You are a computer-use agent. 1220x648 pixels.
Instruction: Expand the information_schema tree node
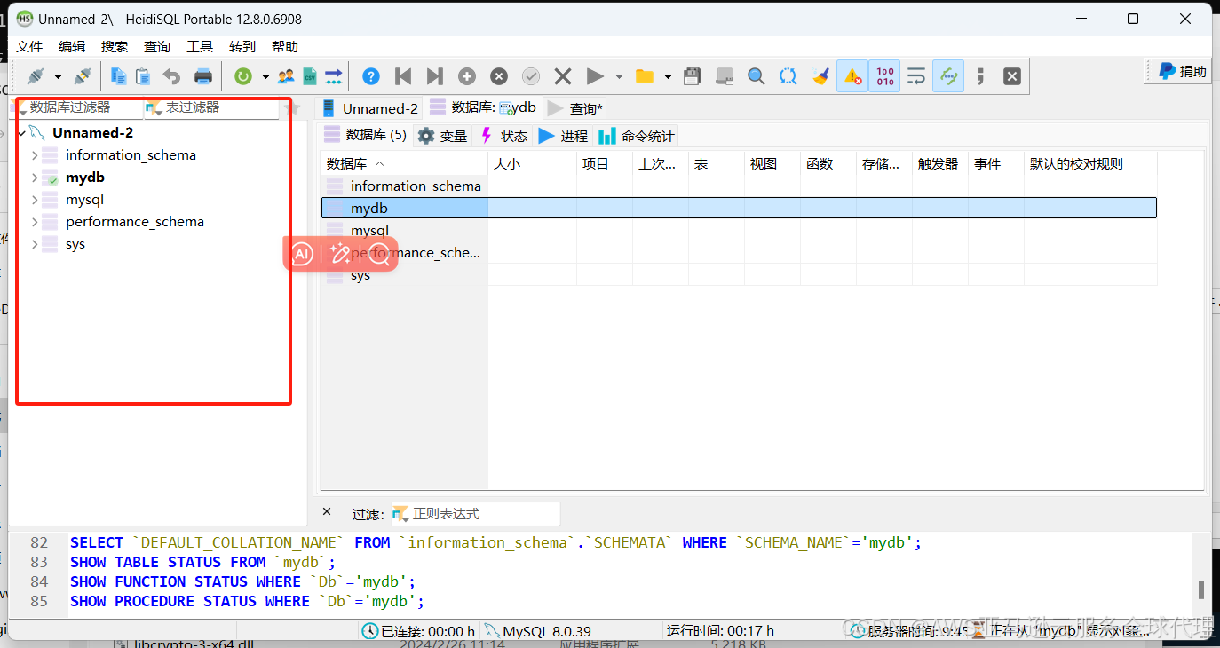tap(35, 155)
